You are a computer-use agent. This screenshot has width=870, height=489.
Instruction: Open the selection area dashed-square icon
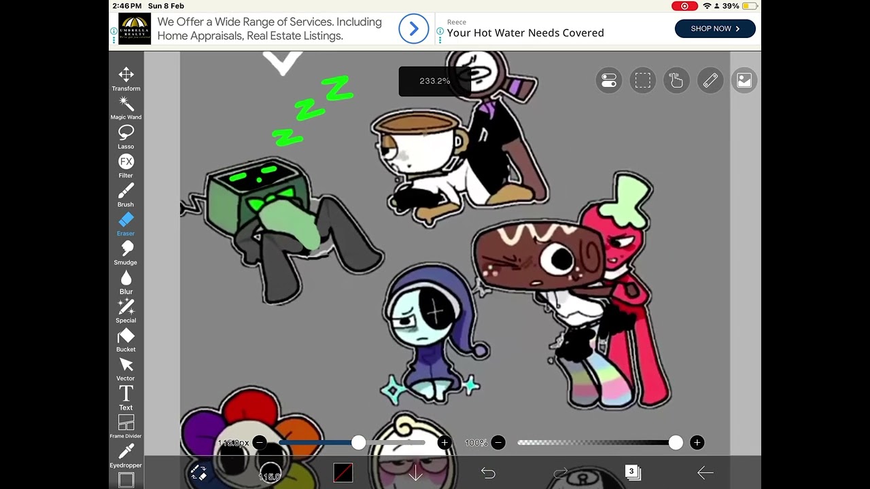pos(643,81)
